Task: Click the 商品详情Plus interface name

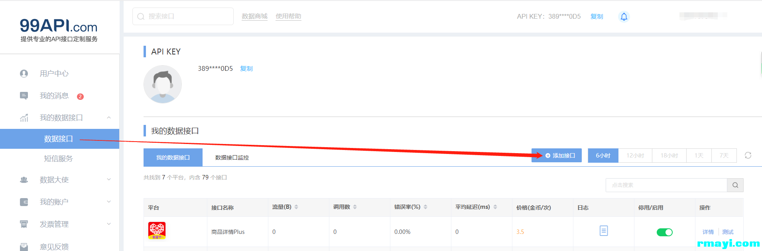Action: pyautogui.click(x=228, y=232)
